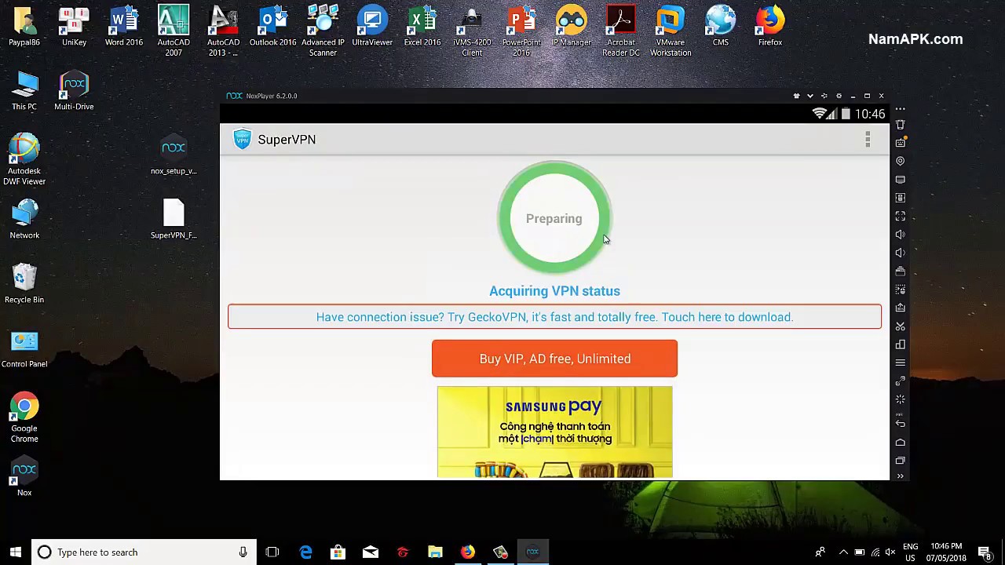The height and width of the screenshot is (565, 1005).
Task: Click Android Home button in Nox sidebar
Action: (901, 442)
